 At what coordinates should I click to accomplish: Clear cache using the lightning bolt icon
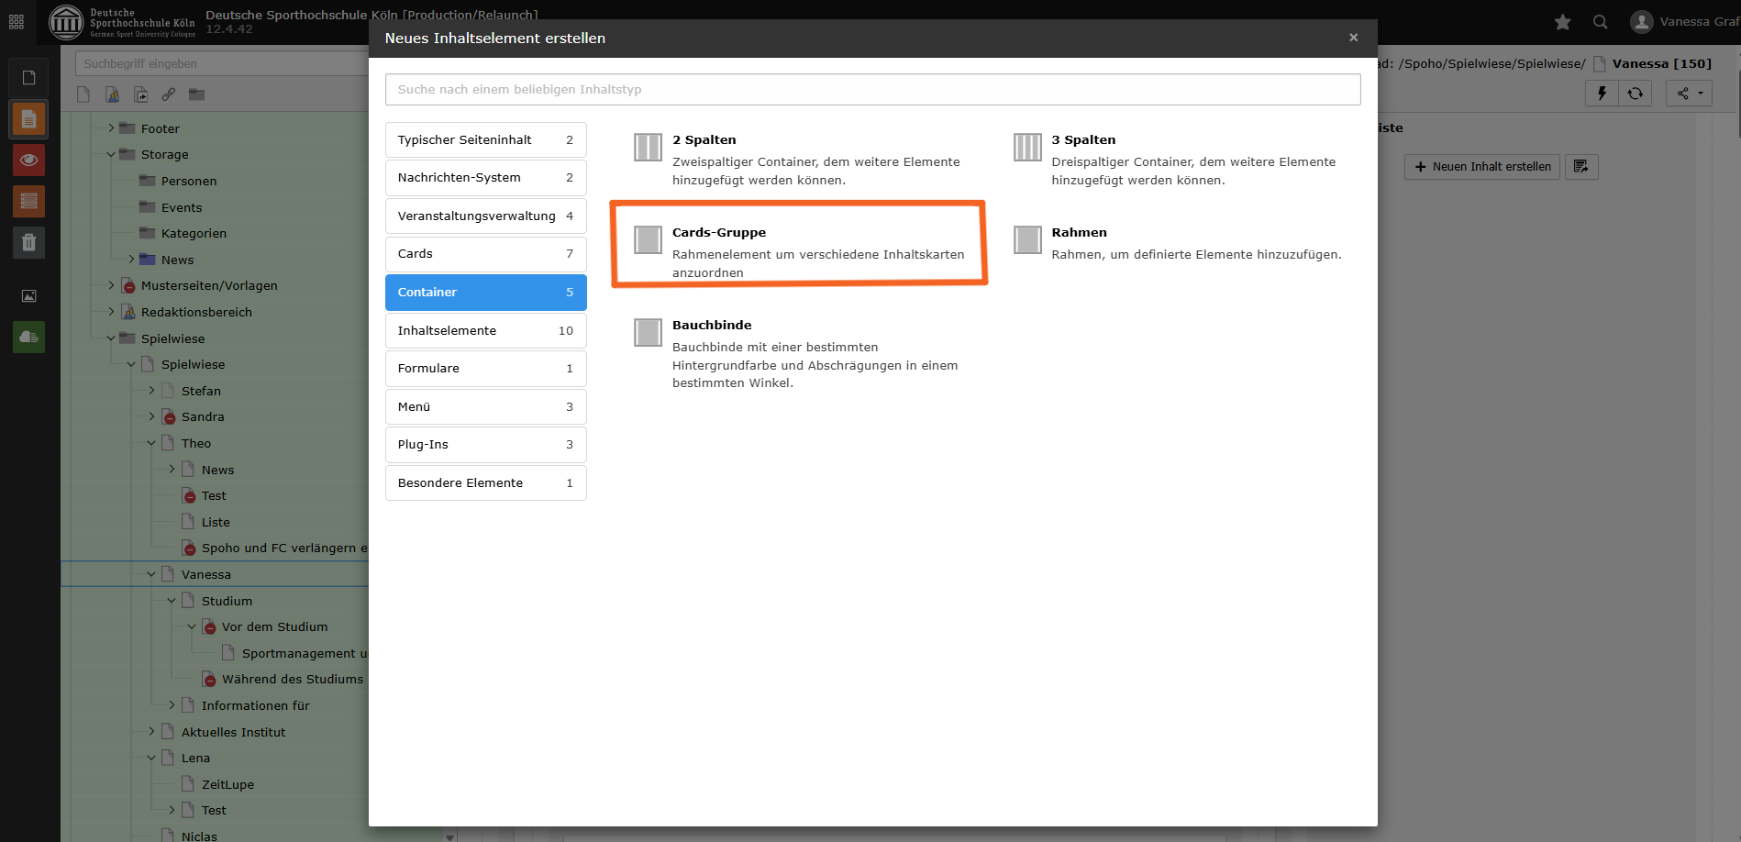(x=1602, y=94)
